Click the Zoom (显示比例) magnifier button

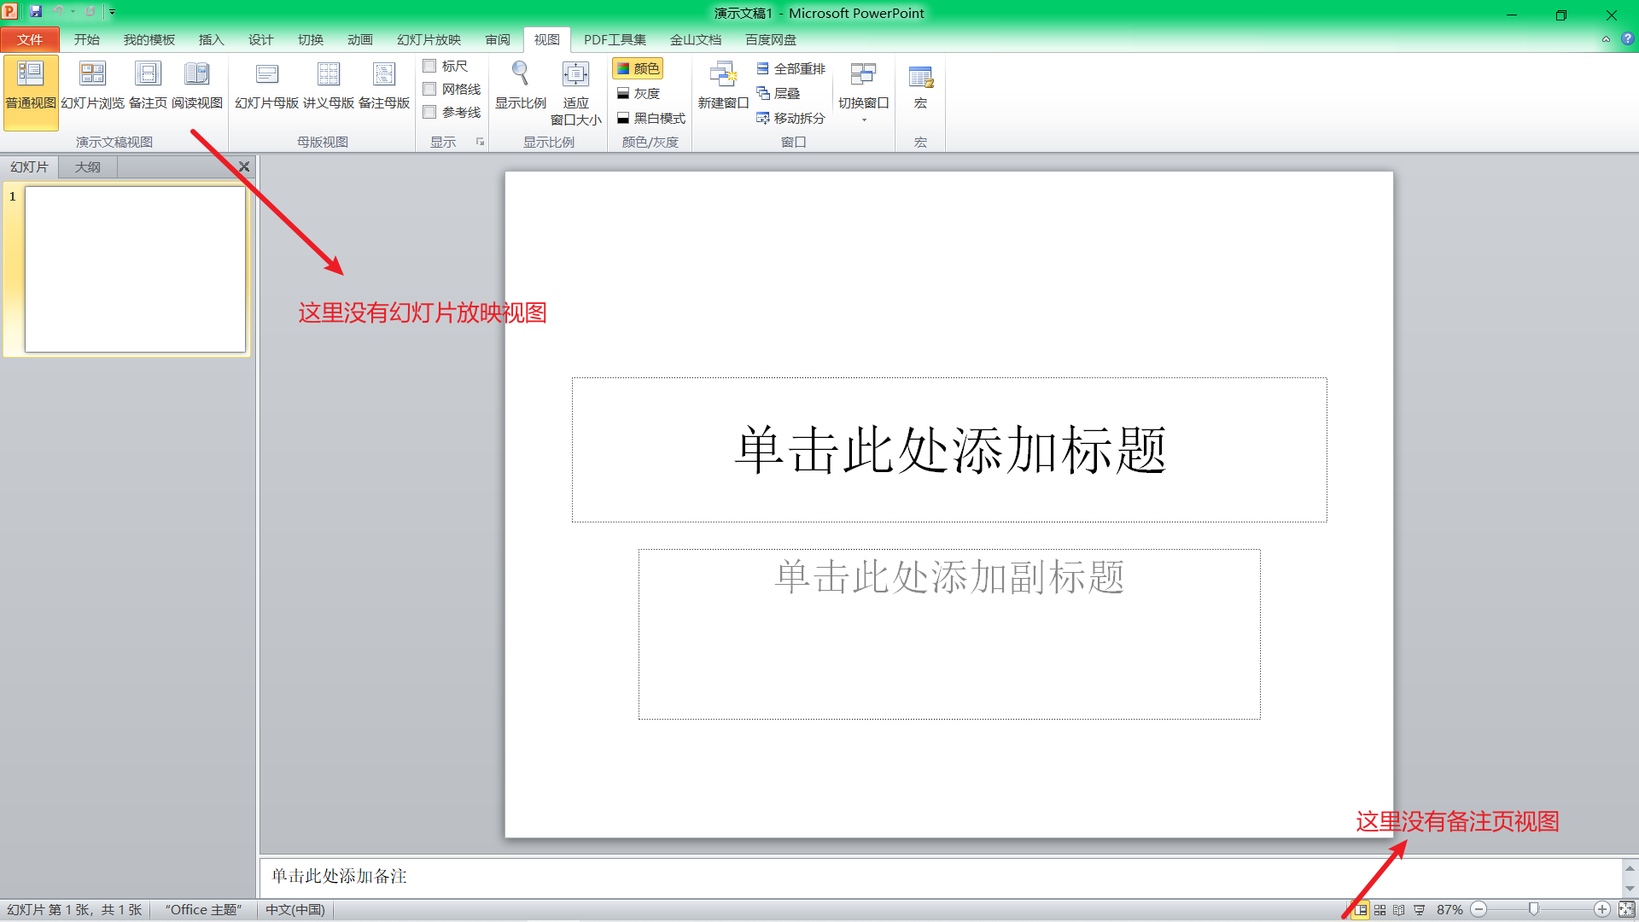tap(520, 85)
